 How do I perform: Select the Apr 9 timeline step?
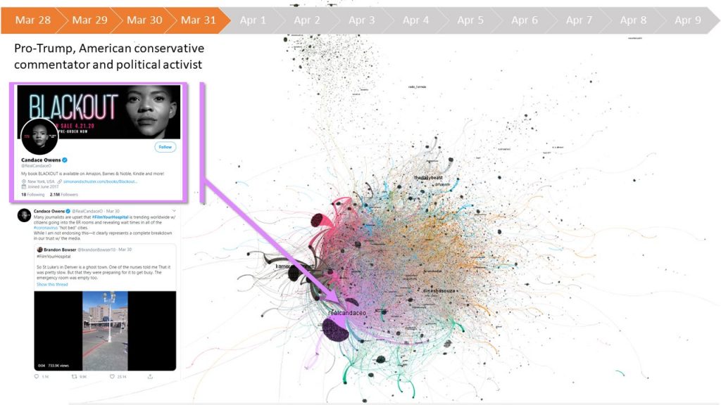click(688, 20)
